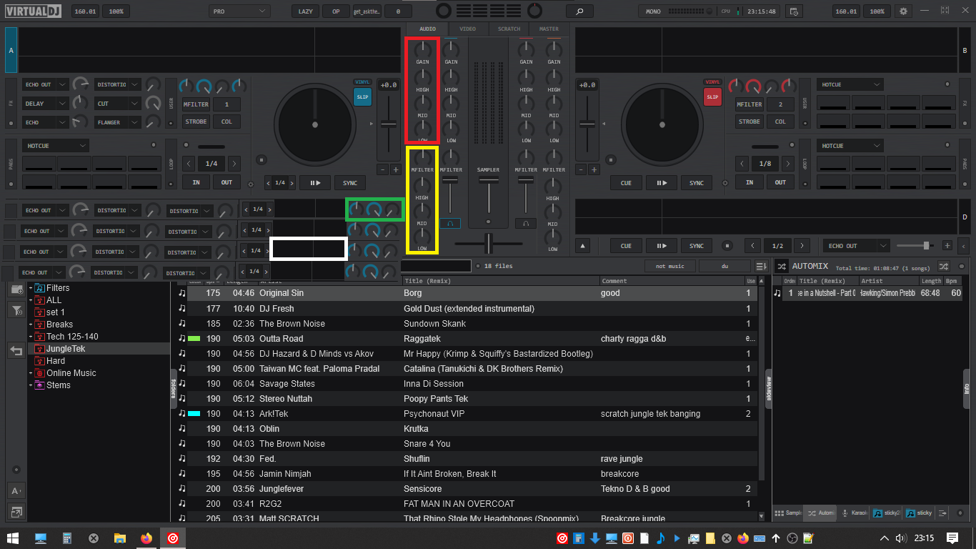Click the volume speaker icon in the system tray
This screenshot has width=976, height=549.
(x=901, y=538)
